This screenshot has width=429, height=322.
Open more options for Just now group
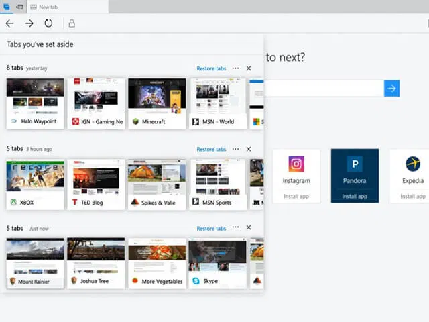pyautogui.click(x=235, y=227)
